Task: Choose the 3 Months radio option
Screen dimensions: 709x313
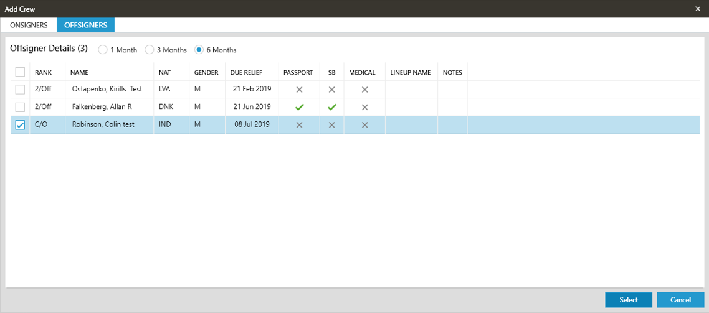Action: pyautogui.click(x=149, y=50)
